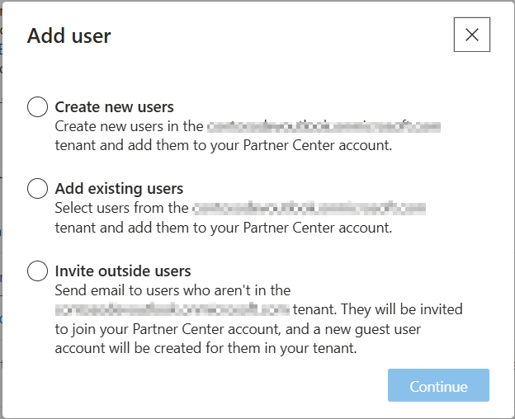This screenshot has height=419, width=515.
Task: Choose the Add existing users radio option
Action: tap(37, 188)
